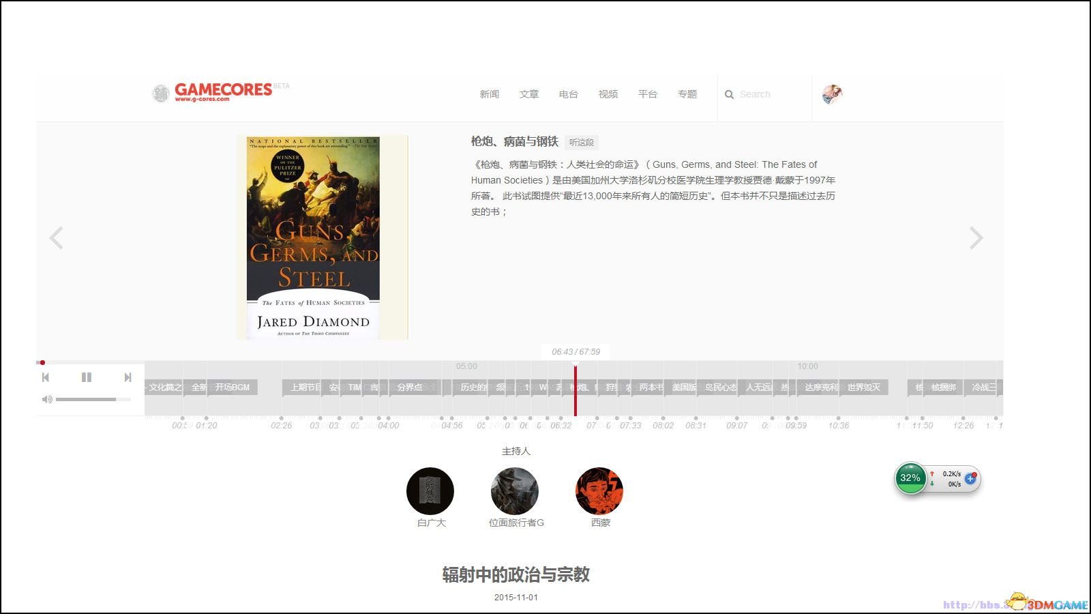
Task: Click the 08:02 timestamp dot
Action: pyautogui.click(x=663, y=418)
